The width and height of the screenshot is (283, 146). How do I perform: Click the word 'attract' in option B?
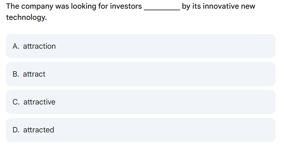34,74
